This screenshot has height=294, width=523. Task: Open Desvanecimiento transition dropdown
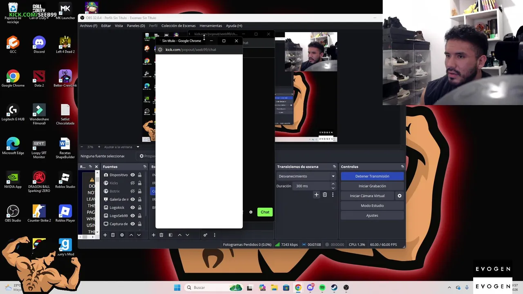306,176
